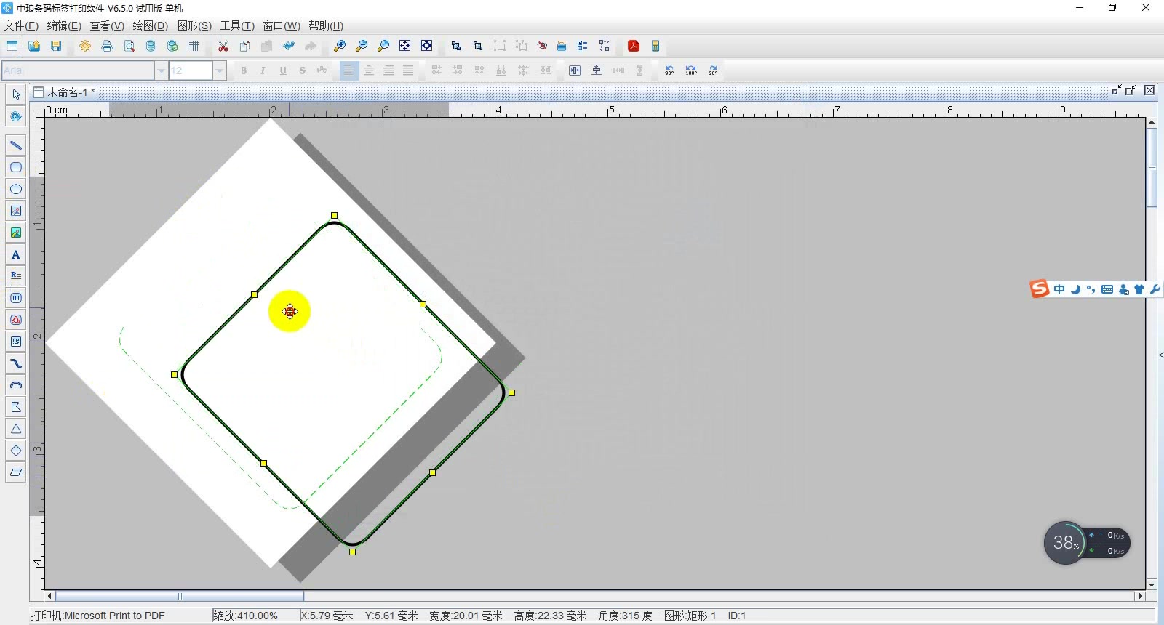
Task: Open the 帮助(H) menu
Action: tap(326, 25)
